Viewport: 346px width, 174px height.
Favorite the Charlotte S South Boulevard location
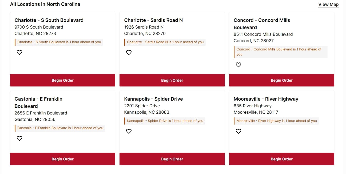(19, 53)
